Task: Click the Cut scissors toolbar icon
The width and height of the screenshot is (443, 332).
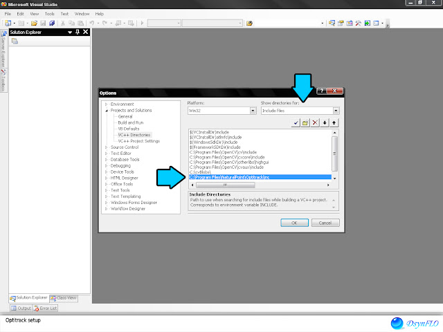Action: 63,23
